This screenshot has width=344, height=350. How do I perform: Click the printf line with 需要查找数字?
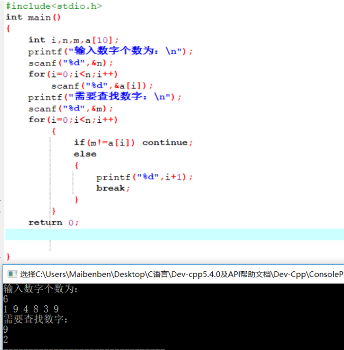click(x=105, y=97)
